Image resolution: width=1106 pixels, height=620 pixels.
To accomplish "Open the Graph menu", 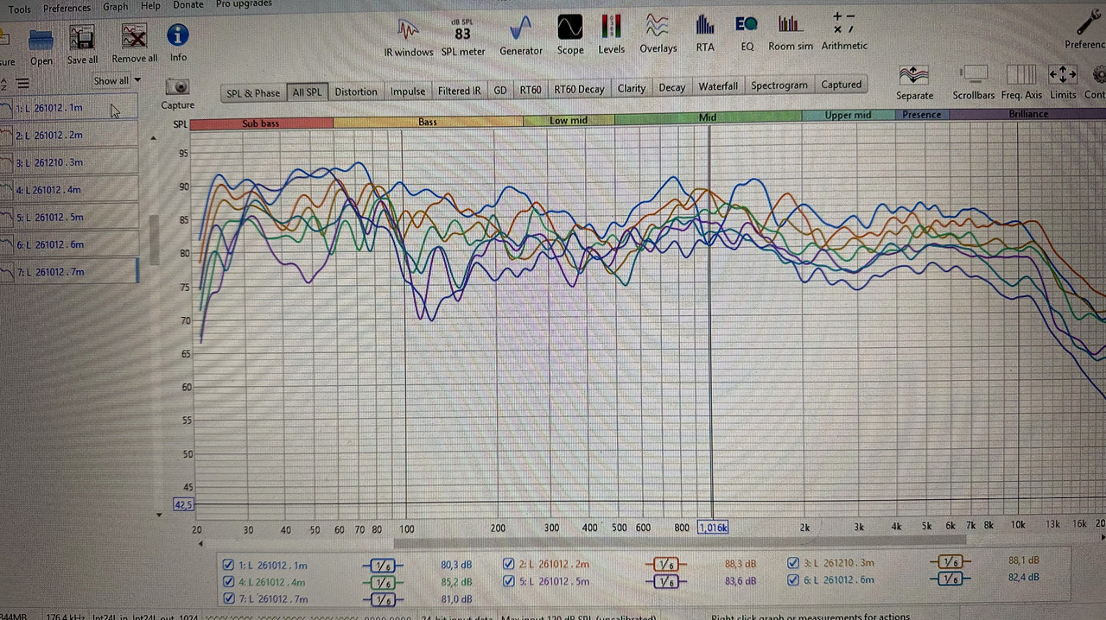I will coord(115,7).
